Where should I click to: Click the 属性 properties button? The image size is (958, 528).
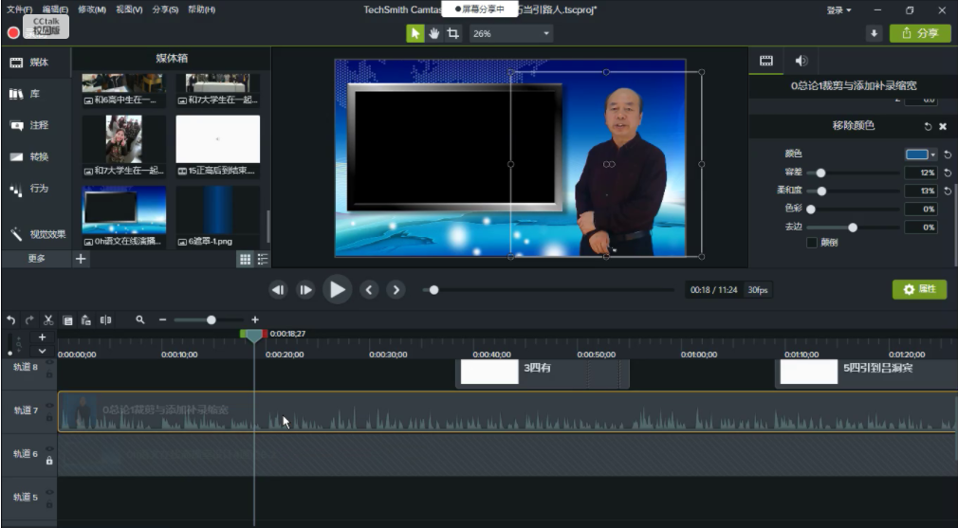tap(919, 289)
